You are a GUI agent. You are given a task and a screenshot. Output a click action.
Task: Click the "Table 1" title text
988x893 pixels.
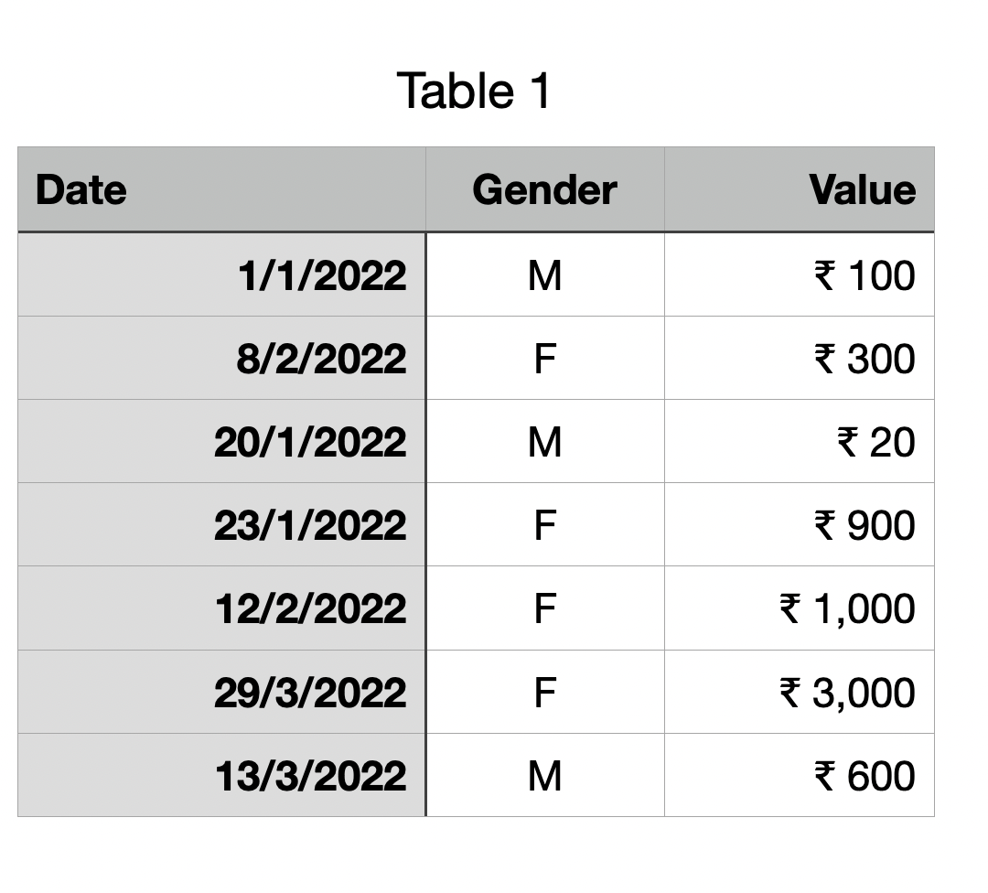click(x=474, y=91)
